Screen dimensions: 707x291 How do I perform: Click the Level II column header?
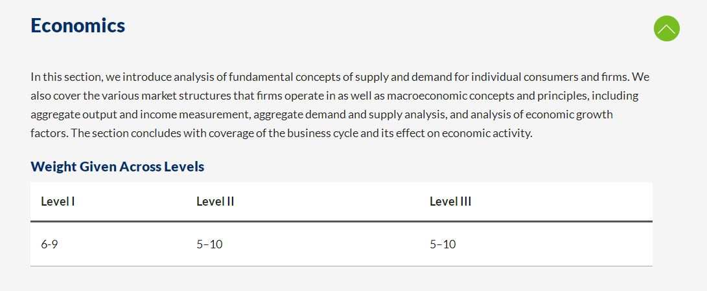click(215, 202)
